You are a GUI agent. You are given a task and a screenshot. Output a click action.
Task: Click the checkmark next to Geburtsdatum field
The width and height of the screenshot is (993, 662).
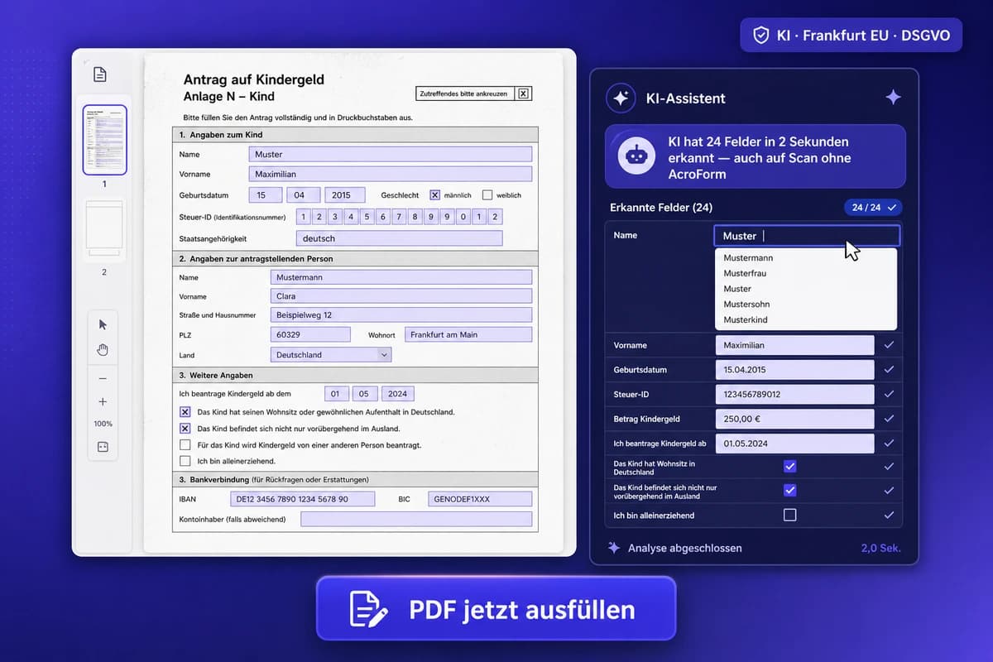(889, 370)
